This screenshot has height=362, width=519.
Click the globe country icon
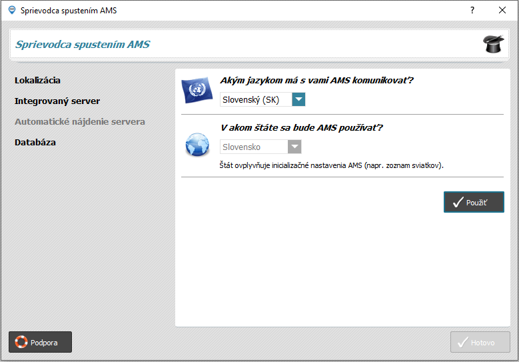pos(197,145)
